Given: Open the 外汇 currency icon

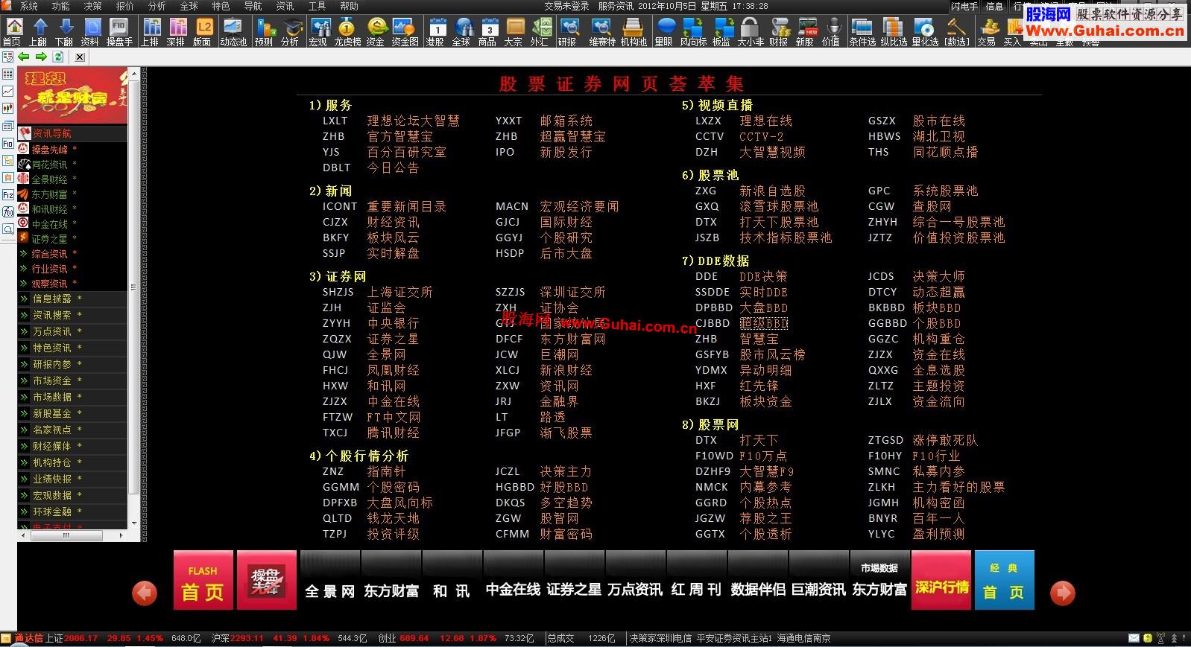Looking at the screenshot, I should coord(540,31).
